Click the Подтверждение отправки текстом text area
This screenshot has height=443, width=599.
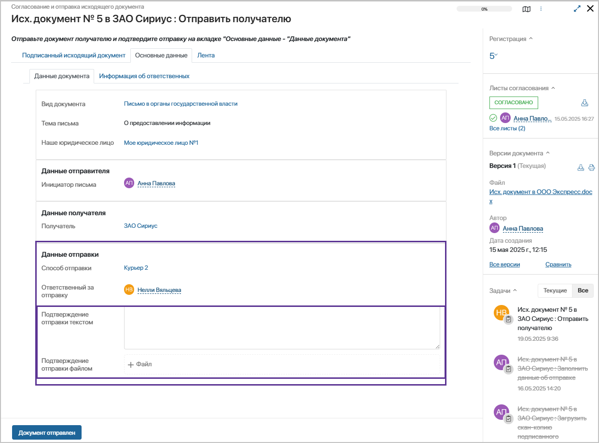coord(281,328)
